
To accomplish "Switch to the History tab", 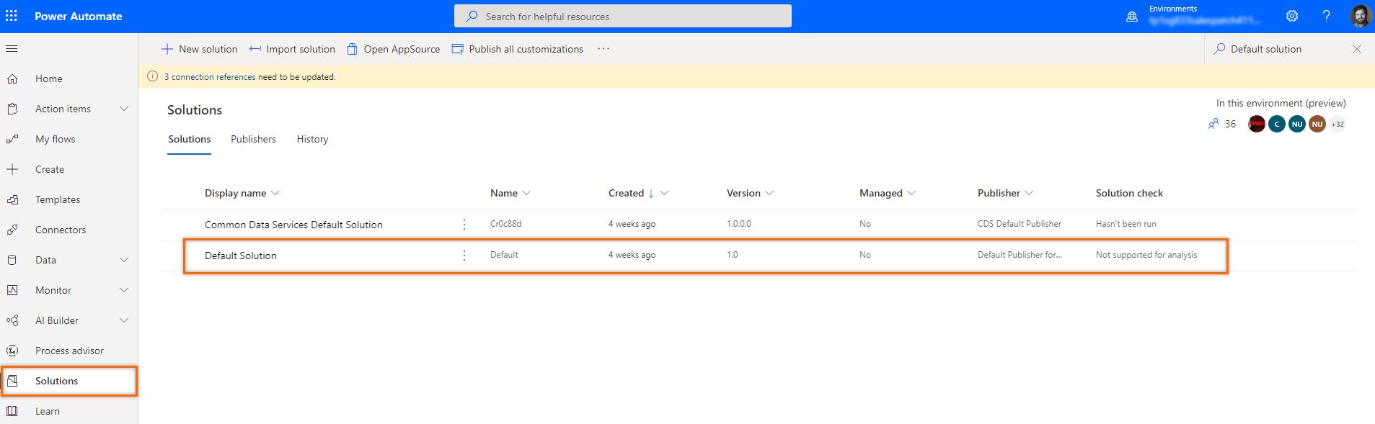I will pos(312,139).
